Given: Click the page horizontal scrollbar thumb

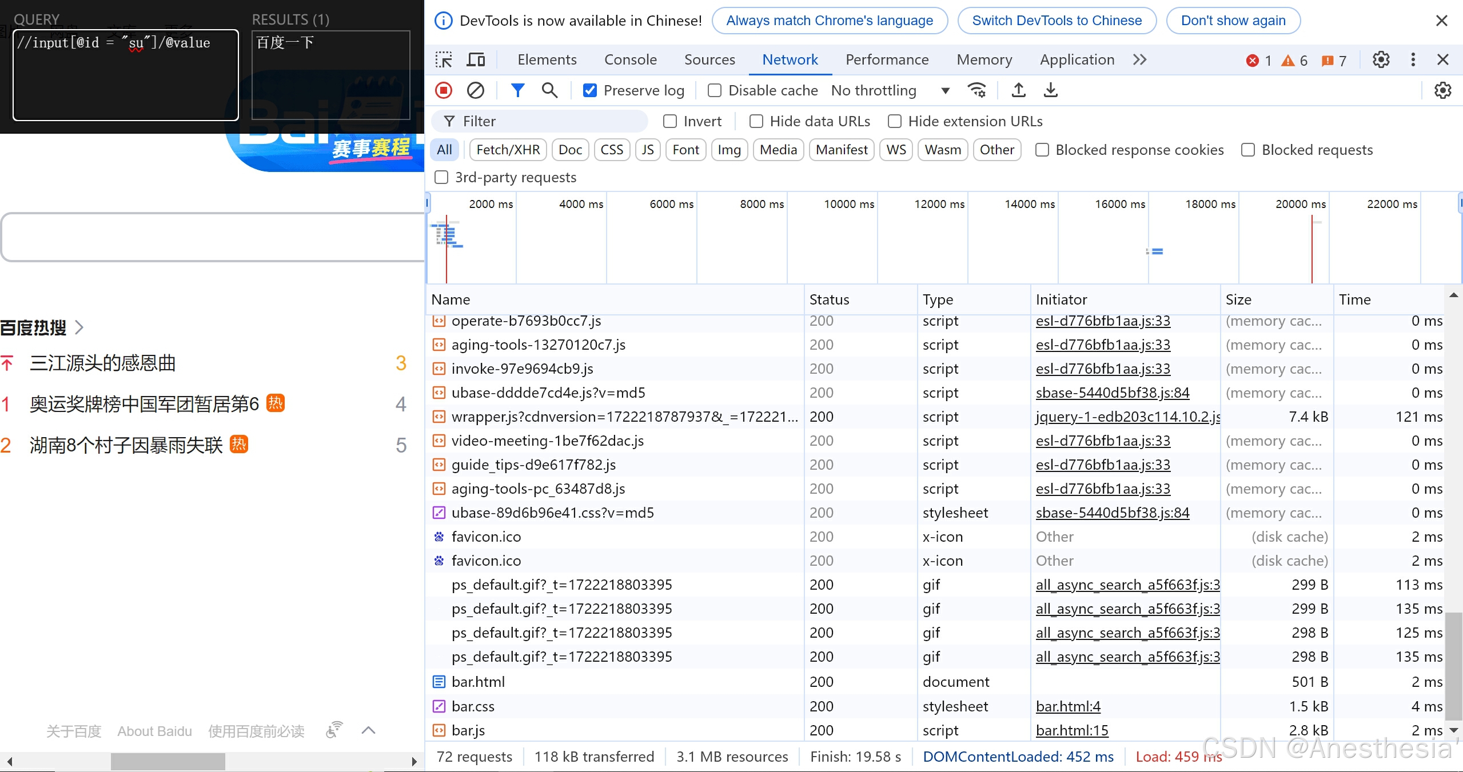Looking at the screenshot, I should click(168, 761).
